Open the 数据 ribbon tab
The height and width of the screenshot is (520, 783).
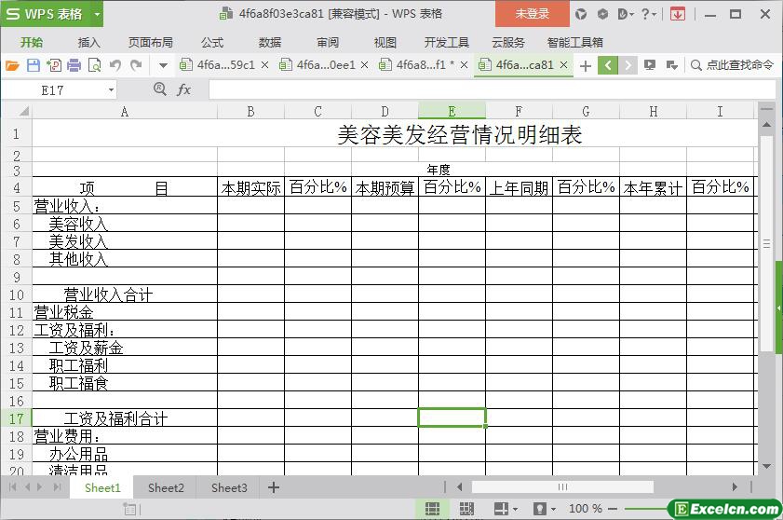[270, 43]
